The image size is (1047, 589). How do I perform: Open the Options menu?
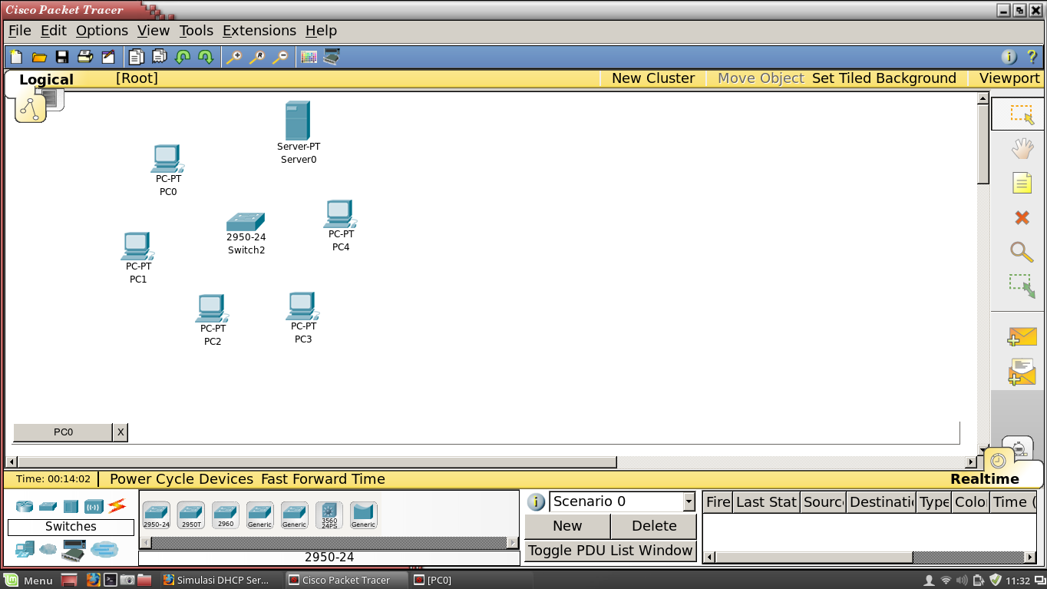[x=102, y=31]
